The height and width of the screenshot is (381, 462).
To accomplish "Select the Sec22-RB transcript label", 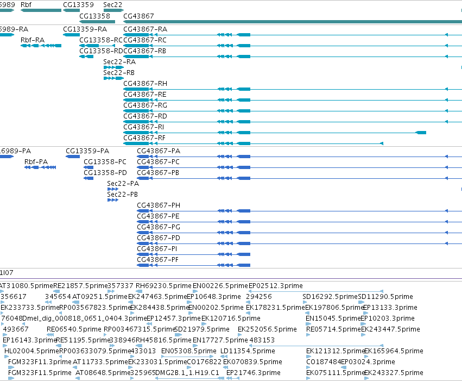I will [x=119, y=73].
